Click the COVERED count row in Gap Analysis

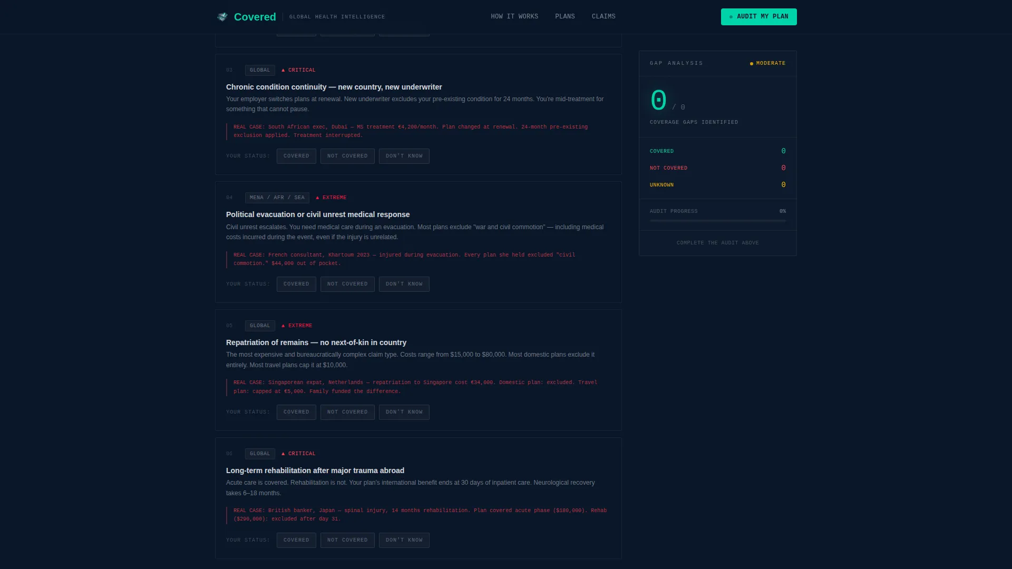click(718, 151)
